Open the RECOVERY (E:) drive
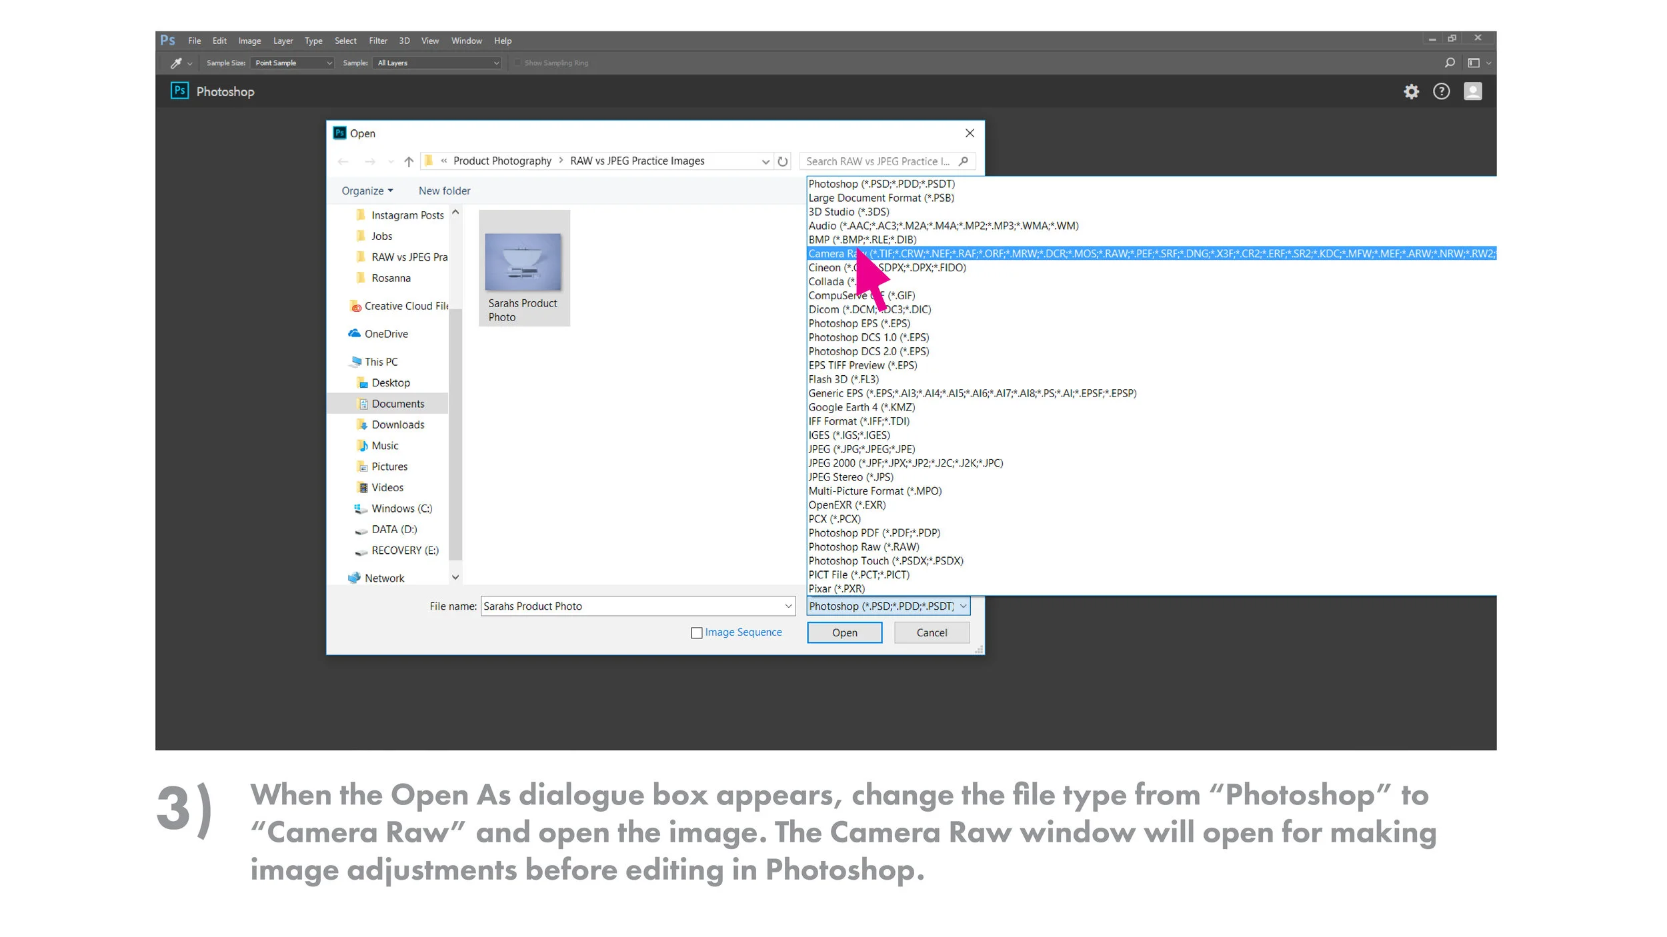Screen dimensions: 1667x937 pyautogui.click(x=396, y=550)
